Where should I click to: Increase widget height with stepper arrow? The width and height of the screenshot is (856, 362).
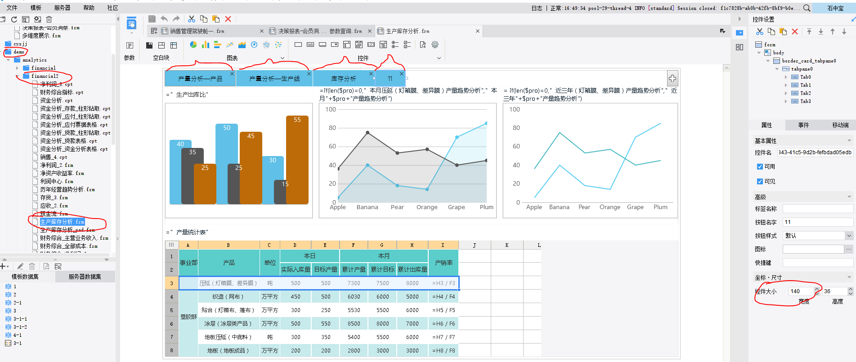(850, 289)
